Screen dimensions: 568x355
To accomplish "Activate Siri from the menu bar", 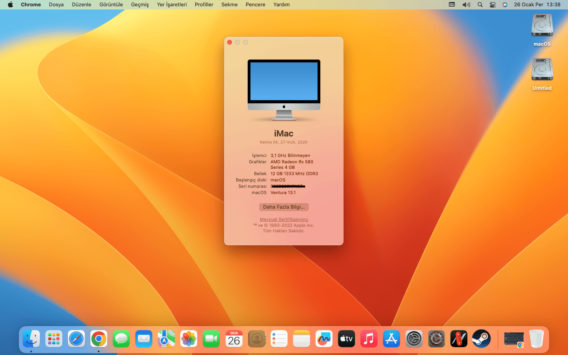I will tap(505, 5).
